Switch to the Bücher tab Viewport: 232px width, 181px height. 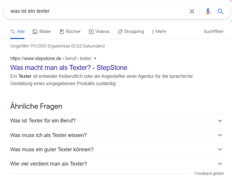[x=70, y=31]
